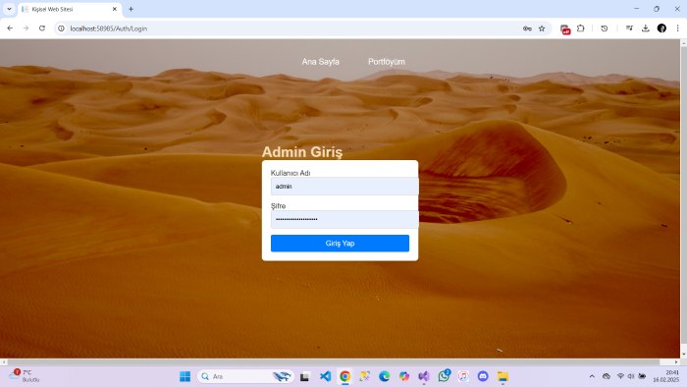
Task: Open Visual Studio purple icon in taskbar
Action: tap(424, 376)
